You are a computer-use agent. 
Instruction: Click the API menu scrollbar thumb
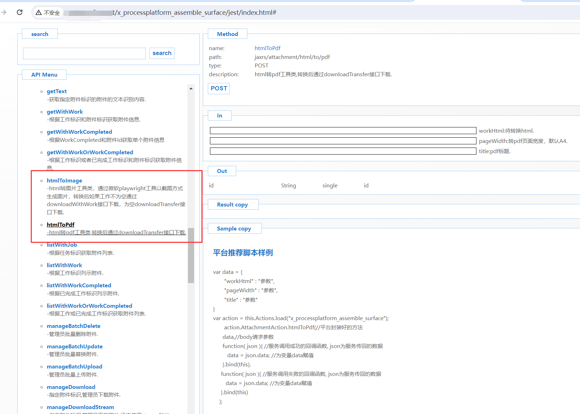pos(191,255)
